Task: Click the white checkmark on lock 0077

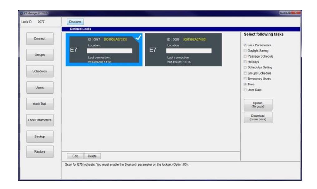Action: (x=138, y=38)
